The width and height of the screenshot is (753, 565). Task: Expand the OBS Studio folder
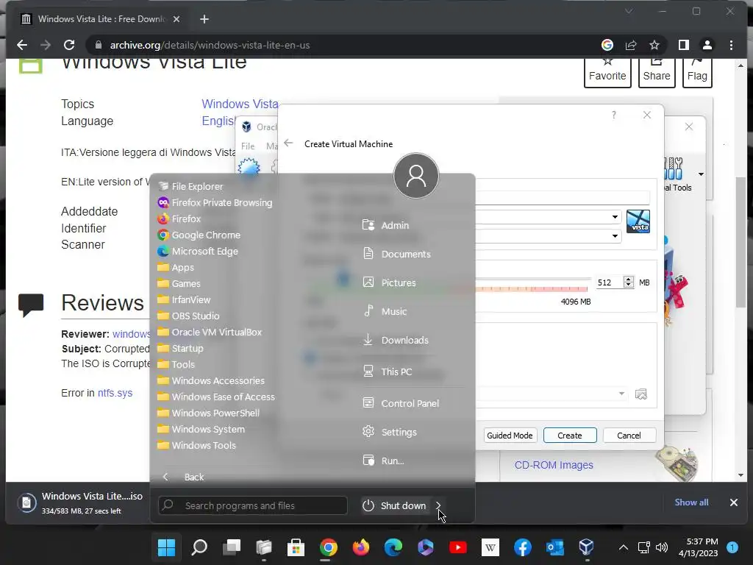(x=188, y=316)
